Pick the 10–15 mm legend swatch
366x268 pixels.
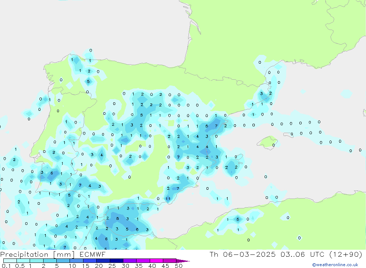click(76, 261)
